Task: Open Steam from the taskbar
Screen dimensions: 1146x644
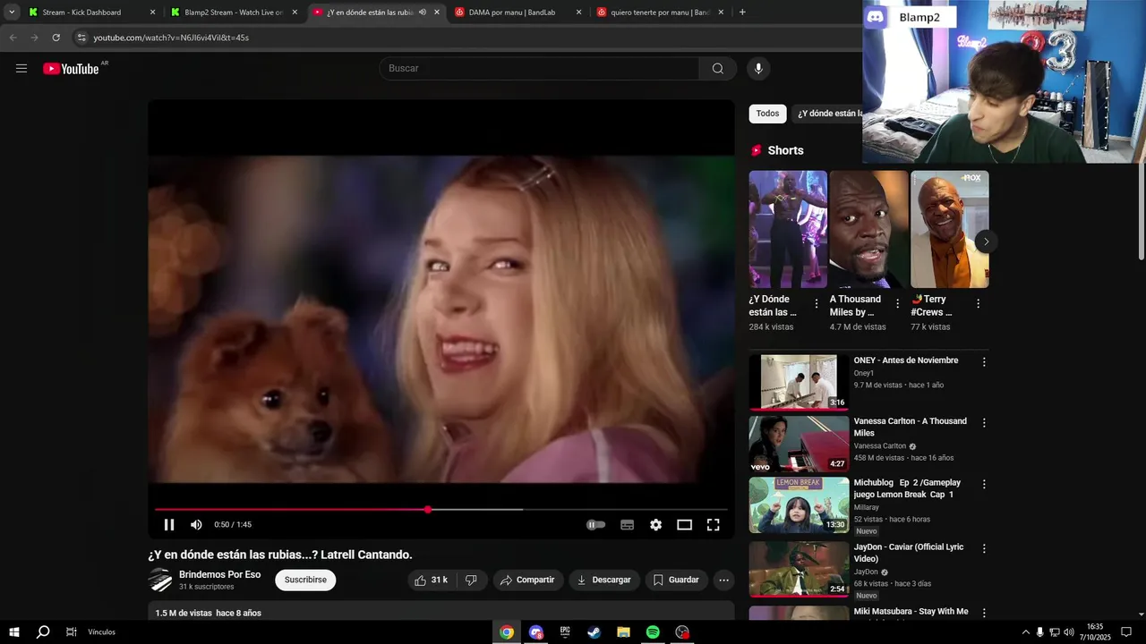Action: click(594, 632)
